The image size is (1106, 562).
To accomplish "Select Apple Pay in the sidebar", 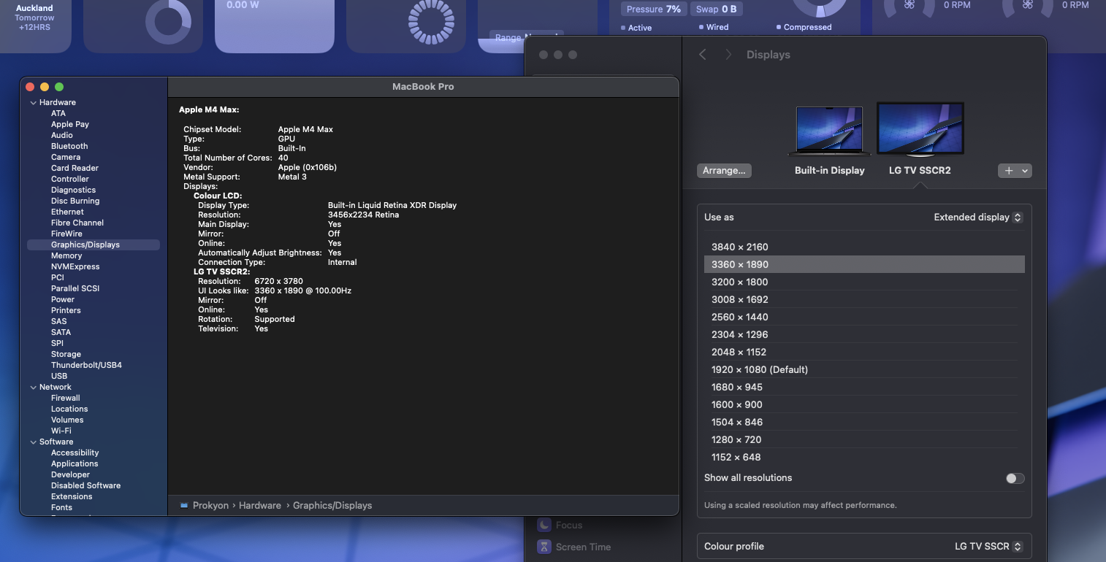I will tap(70, 124).
